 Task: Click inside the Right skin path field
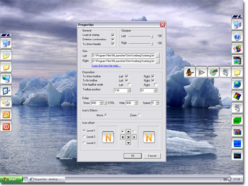click(x=124, y=61)
